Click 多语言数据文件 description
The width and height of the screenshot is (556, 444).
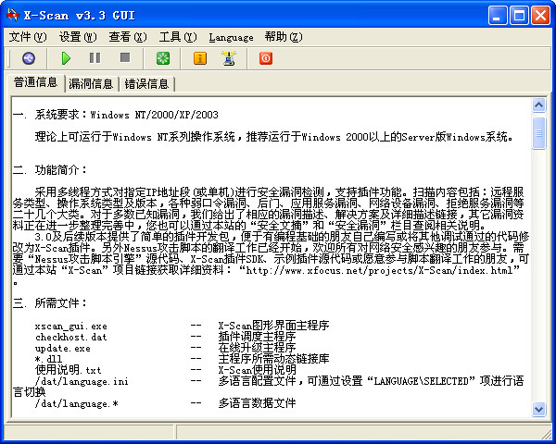pos(257,403)
